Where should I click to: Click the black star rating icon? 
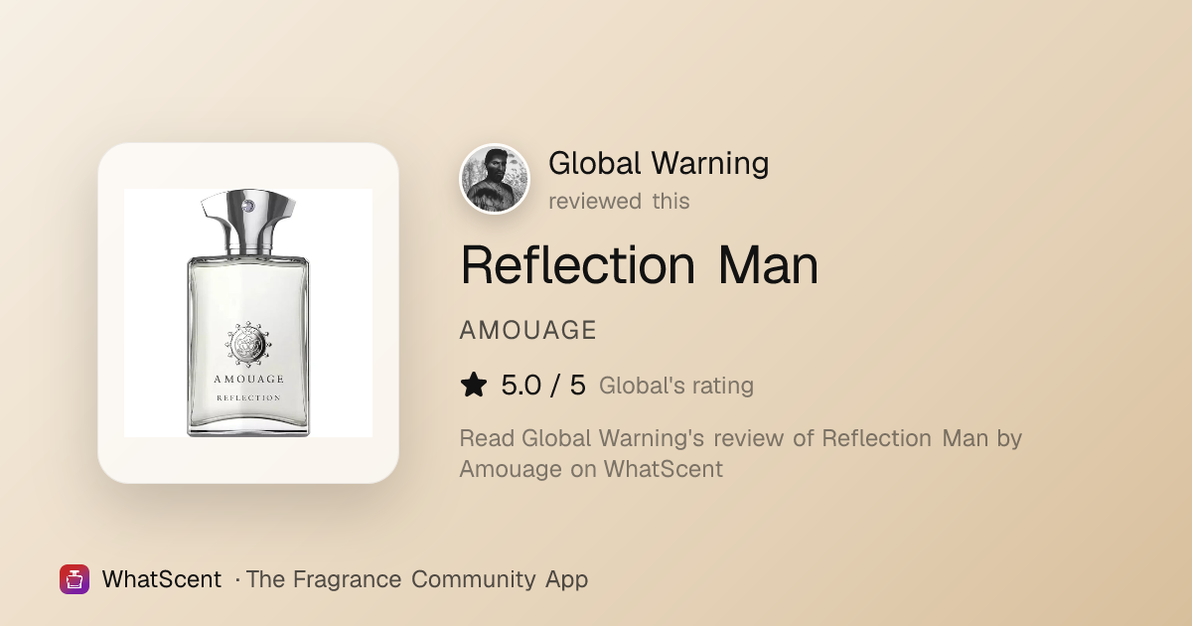click(x=474, y=386)
